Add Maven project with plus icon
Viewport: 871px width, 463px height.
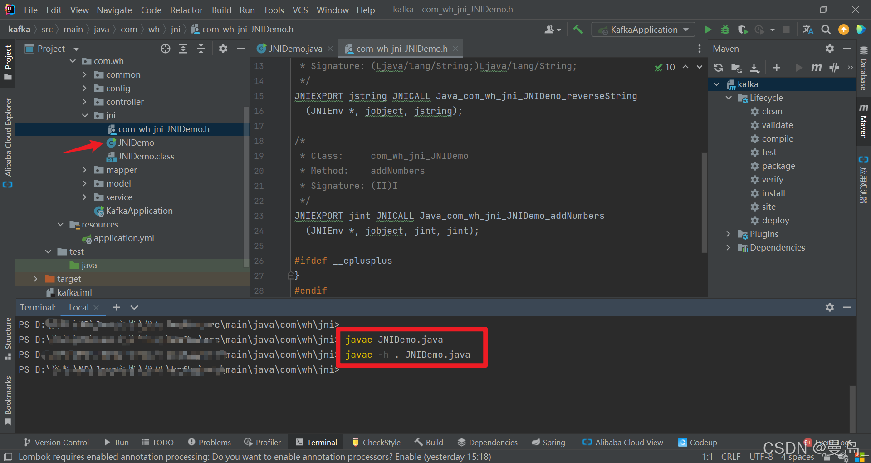[777, 68]
